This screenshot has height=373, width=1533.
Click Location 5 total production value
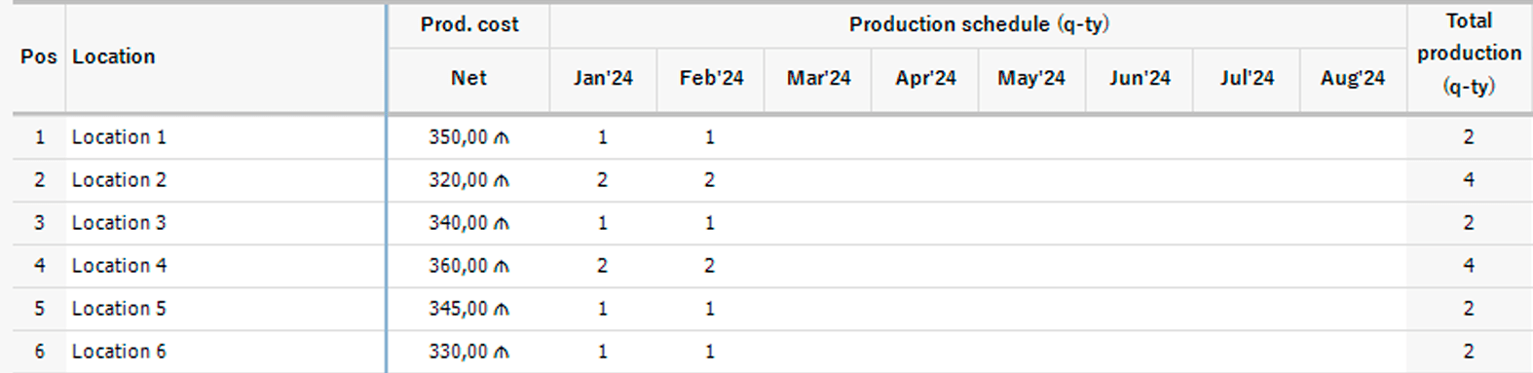click(x=1469, y=309)
